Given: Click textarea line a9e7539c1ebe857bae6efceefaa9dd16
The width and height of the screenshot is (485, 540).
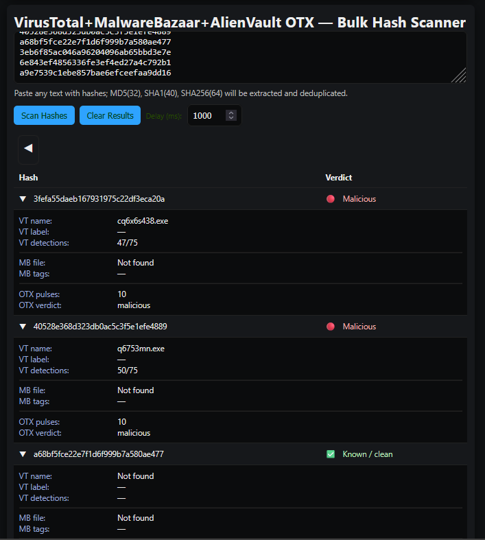Looking at the screenshot, I should [x=95, y=73].
